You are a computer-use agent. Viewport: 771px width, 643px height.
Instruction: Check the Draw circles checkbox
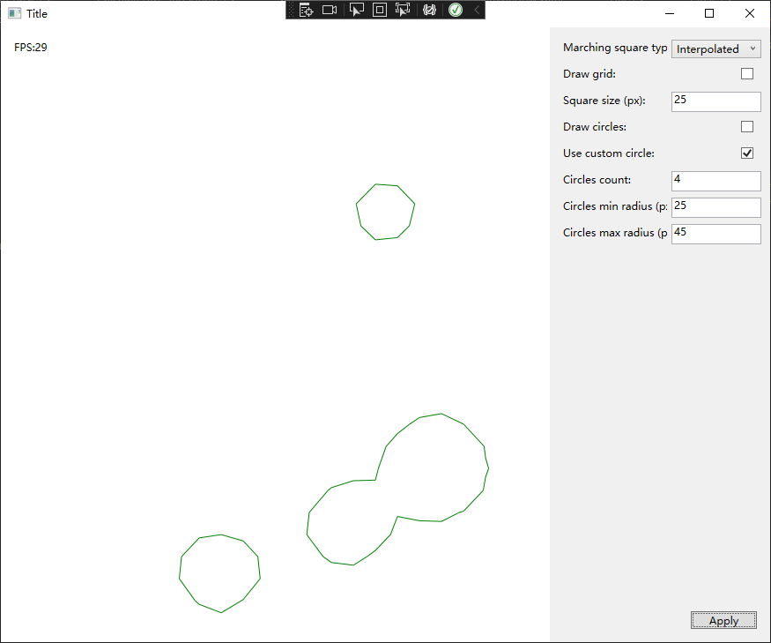pos(747,127)
